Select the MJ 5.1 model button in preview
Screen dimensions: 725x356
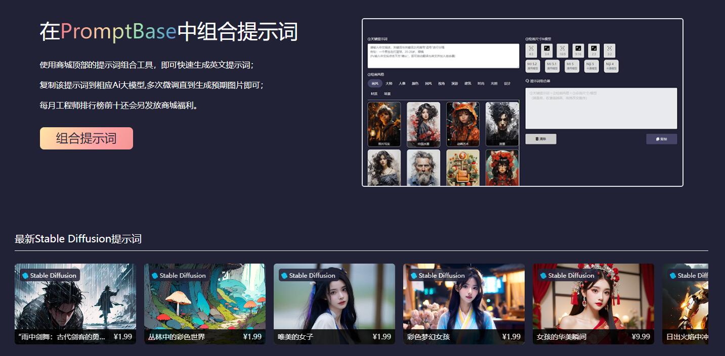tap(552, 66)
